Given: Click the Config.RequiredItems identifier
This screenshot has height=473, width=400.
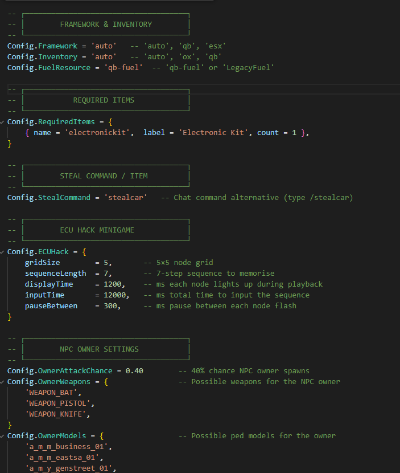Looking at the screenshot, I should (x=51, y=122).
